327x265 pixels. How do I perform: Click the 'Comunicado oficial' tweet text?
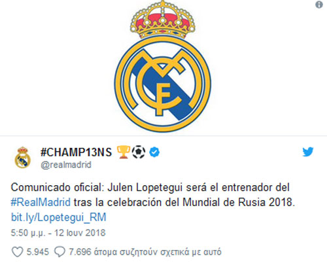(58, 188)
